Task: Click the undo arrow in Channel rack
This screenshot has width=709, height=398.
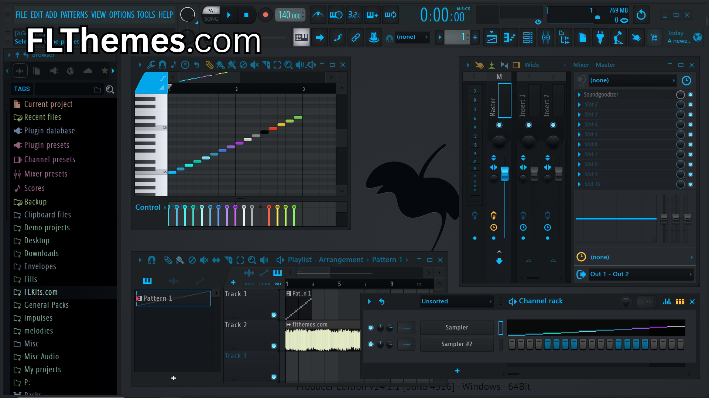Action: pos(382,301)
